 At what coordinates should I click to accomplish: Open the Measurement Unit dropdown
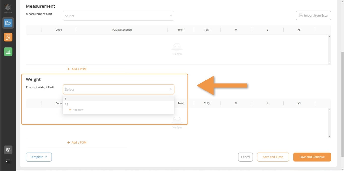tap(118, 16)
